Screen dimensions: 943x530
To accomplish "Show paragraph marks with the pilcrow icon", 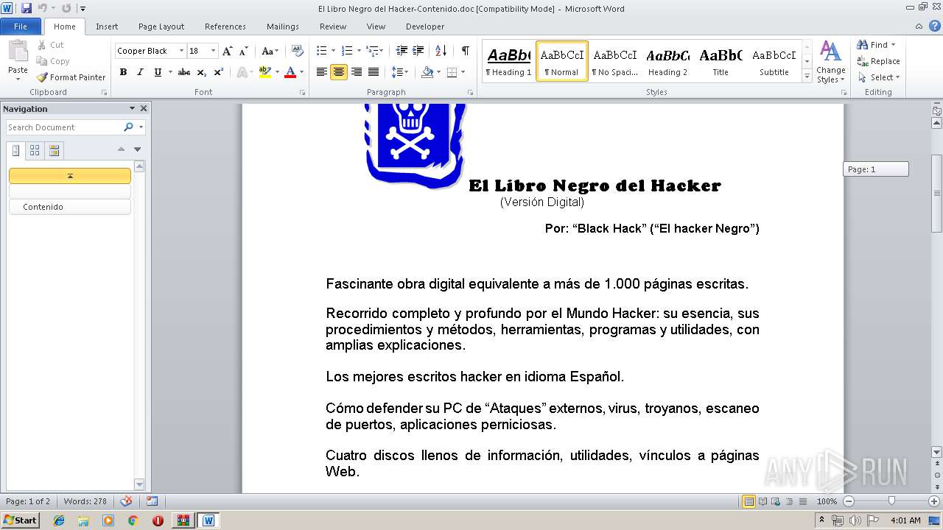I will [465, 51].
